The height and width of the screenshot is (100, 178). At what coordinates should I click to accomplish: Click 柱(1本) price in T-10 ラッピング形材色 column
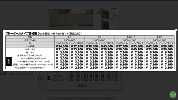coord(137,52)
